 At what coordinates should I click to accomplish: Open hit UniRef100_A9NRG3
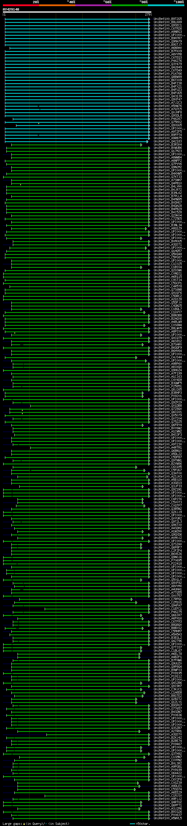pyautogui.click(x=168, y=32)
